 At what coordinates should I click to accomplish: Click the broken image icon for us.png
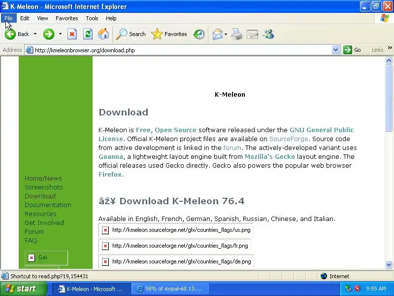coord(105,230)
